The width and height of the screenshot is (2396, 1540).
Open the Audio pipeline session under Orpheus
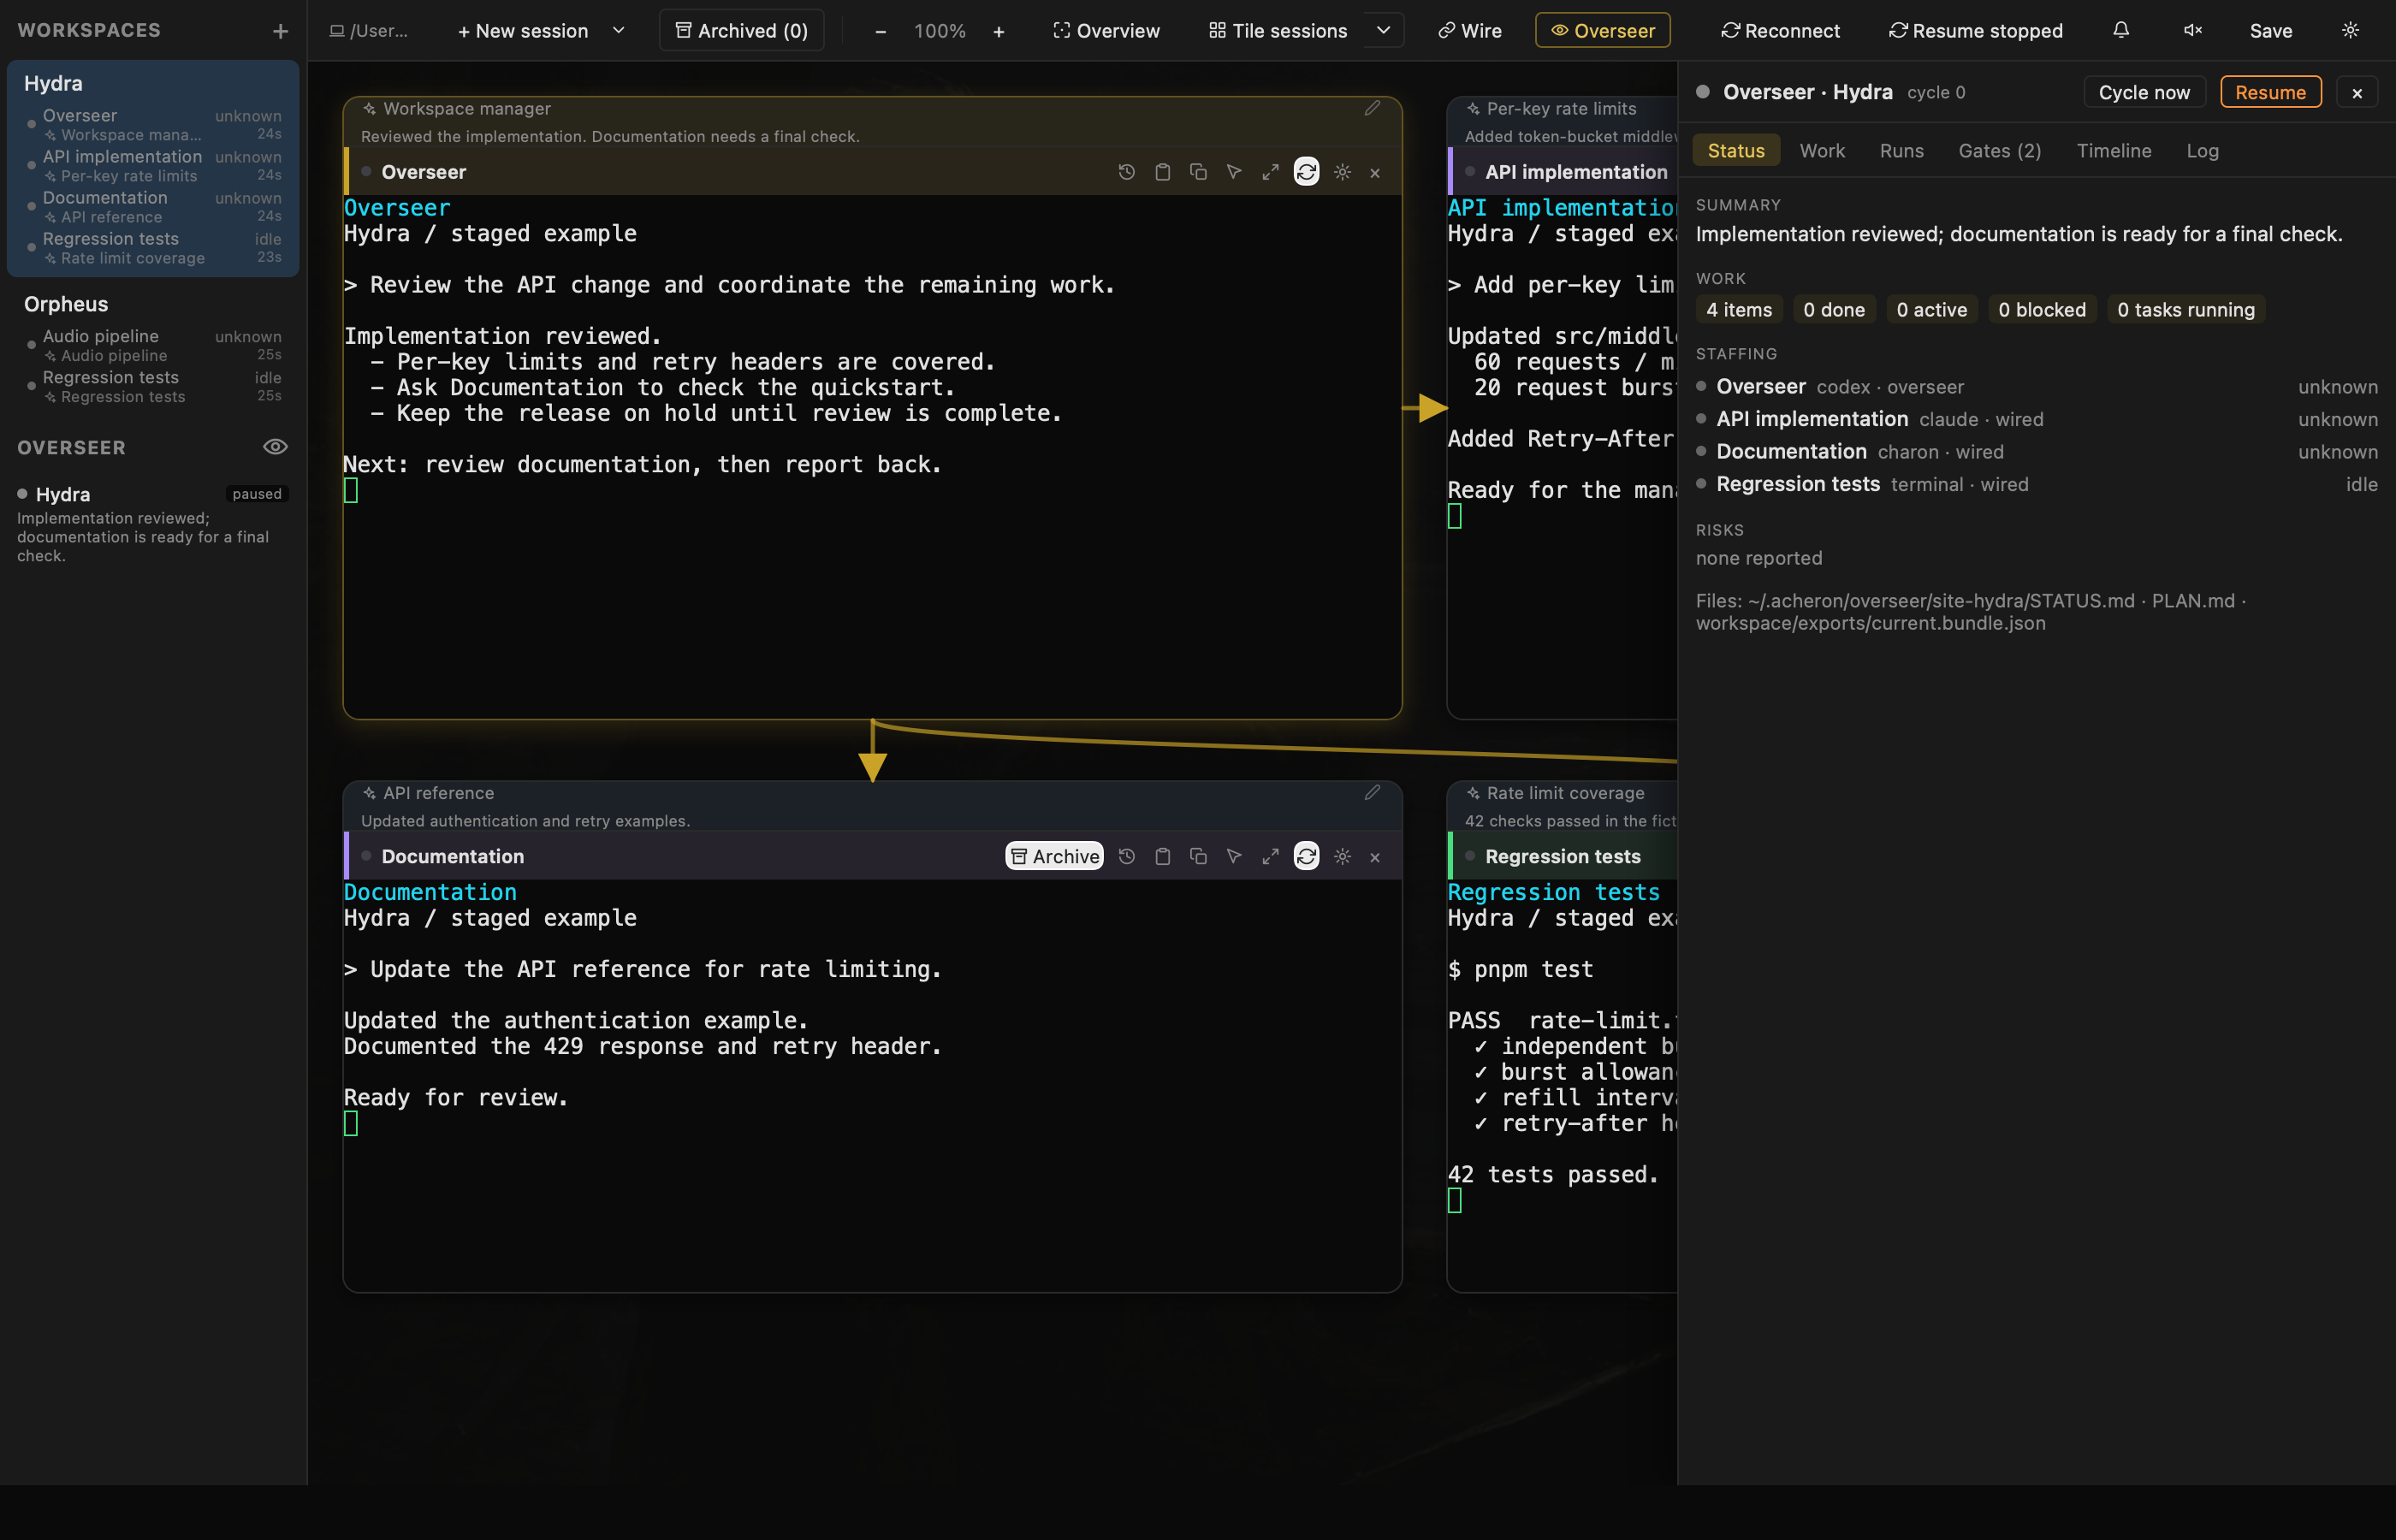click(x=153, y=345)
